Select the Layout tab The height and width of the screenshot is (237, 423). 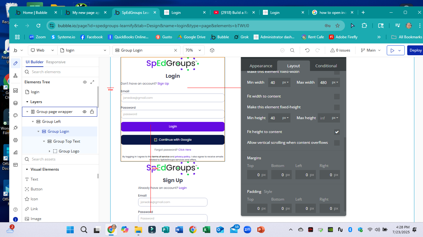(293, 66)
